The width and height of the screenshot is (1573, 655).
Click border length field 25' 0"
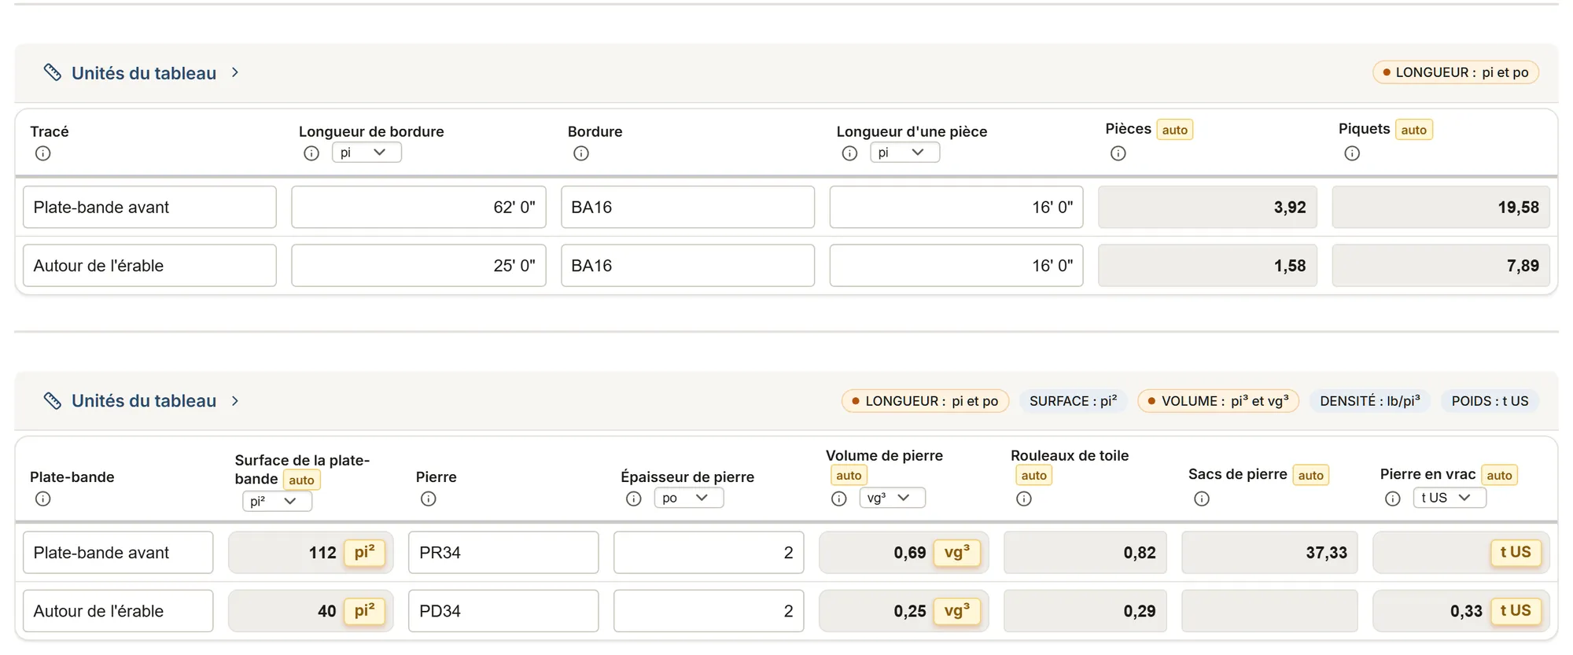pyautogui.click(x=418, y=266)
